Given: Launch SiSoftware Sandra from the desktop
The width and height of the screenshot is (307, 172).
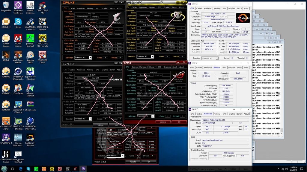Looking at the screenshot, I should pos(18,7).
